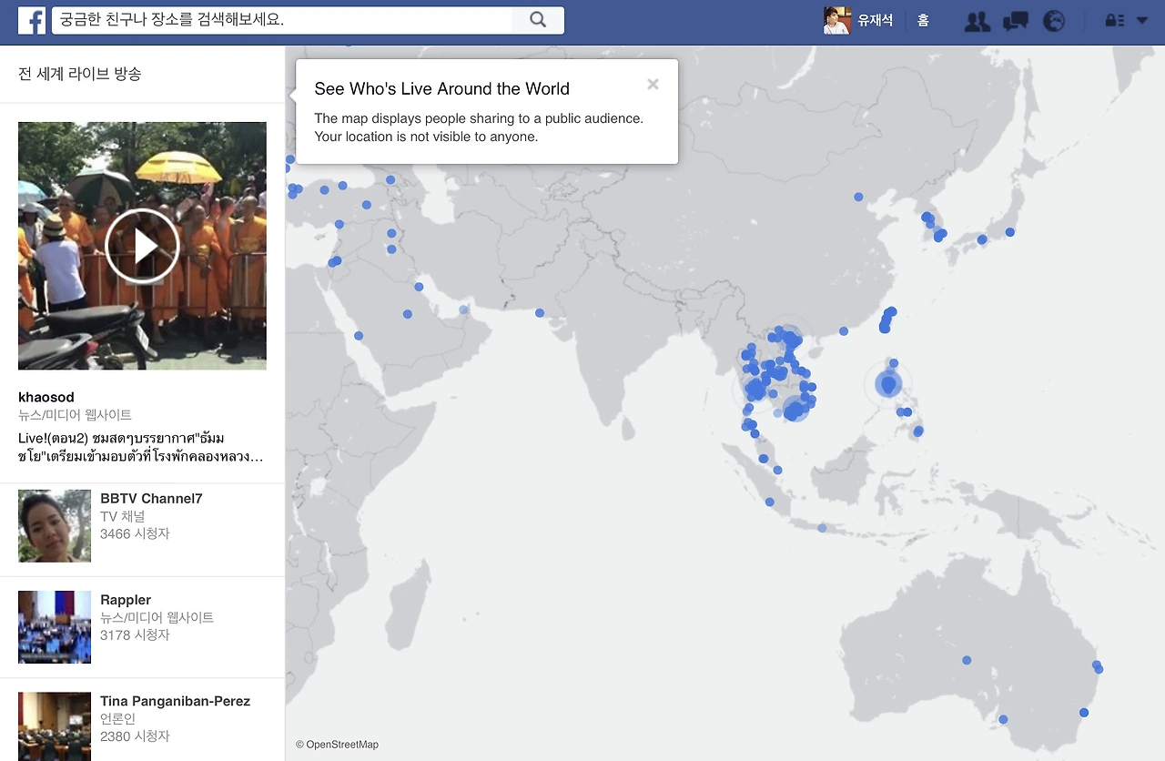
Task: Click the 2380 시청자 viewer count
Action: click(x=135, y=736)
